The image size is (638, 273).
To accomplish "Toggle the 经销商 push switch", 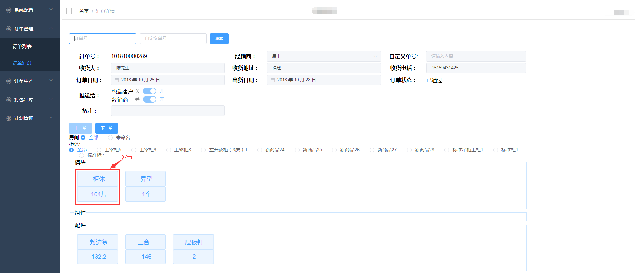I will pos(150,99).
